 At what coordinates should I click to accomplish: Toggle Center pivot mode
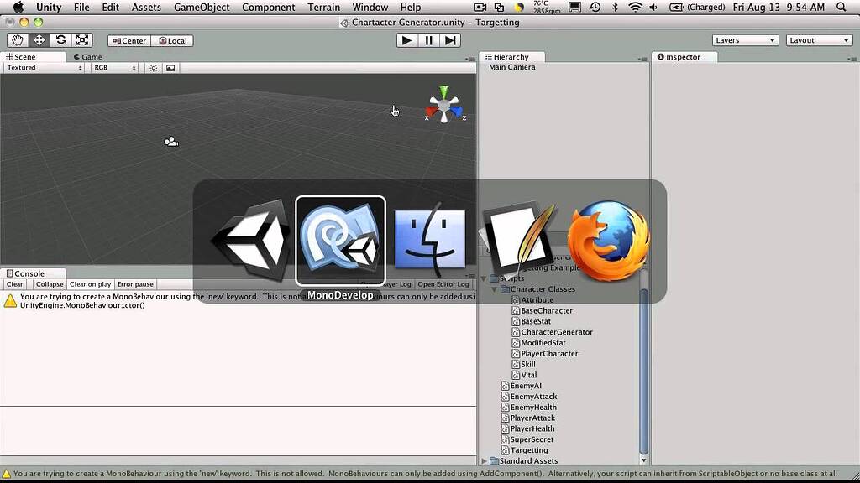pos(128,39)
